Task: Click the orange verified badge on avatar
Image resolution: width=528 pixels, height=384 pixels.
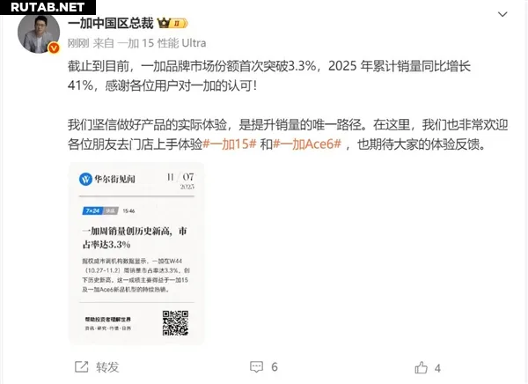Action: coord(54,48)
